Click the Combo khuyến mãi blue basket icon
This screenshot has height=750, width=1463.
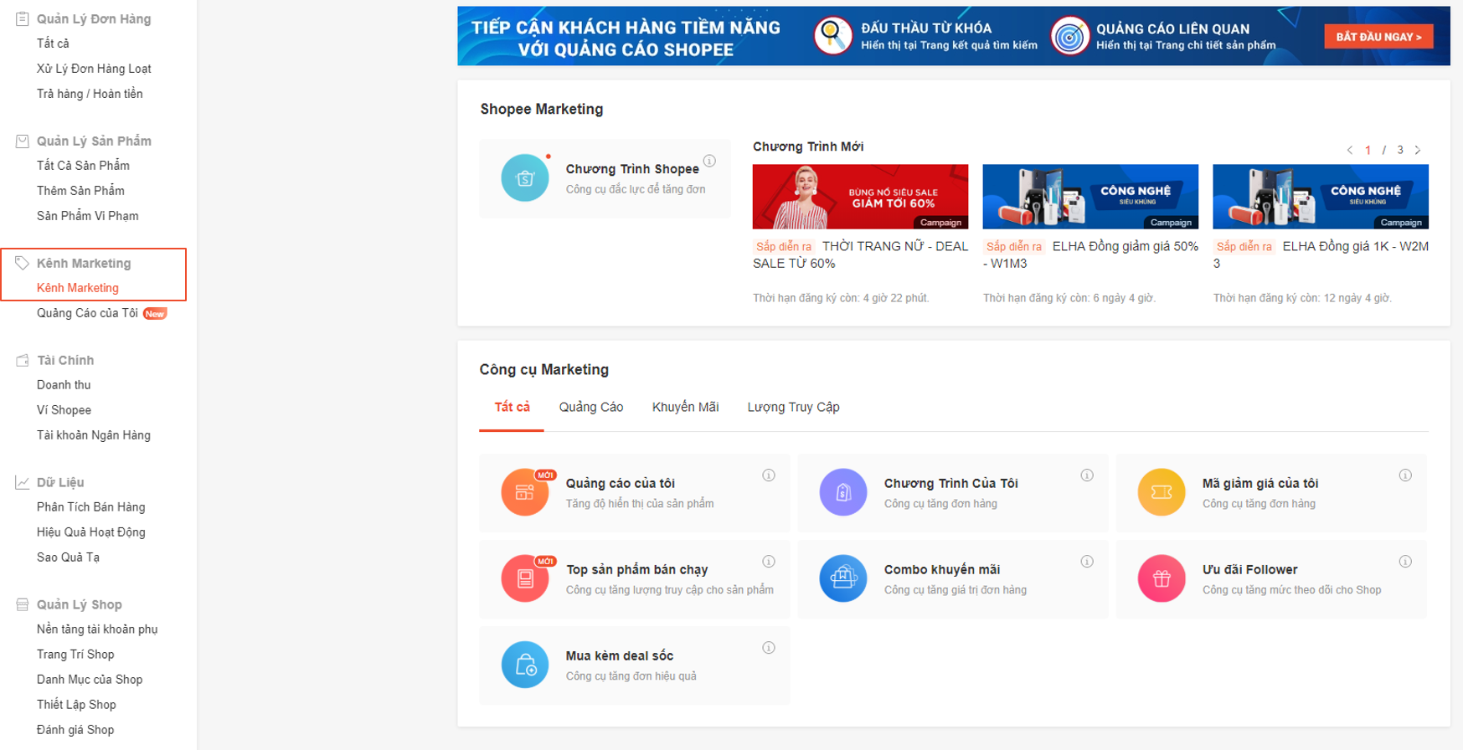[843, 578]
